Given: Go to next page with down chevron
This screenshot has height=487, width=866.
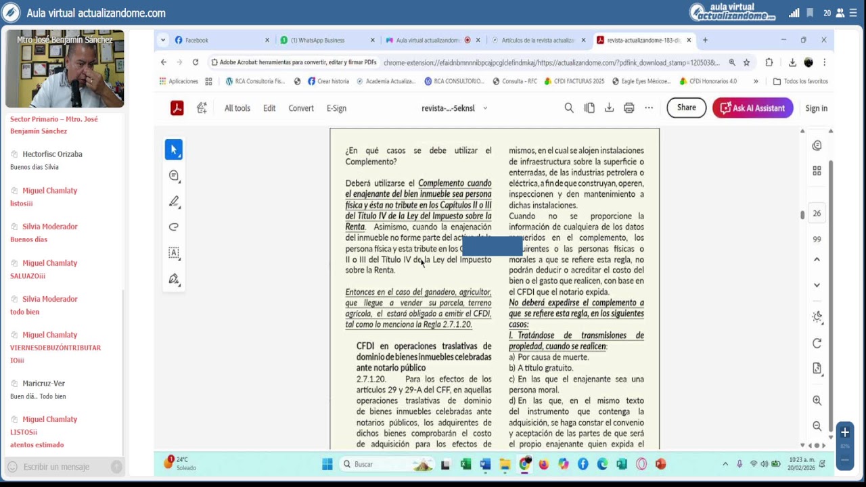Looking at the screenshot, I should pos(817,285).
